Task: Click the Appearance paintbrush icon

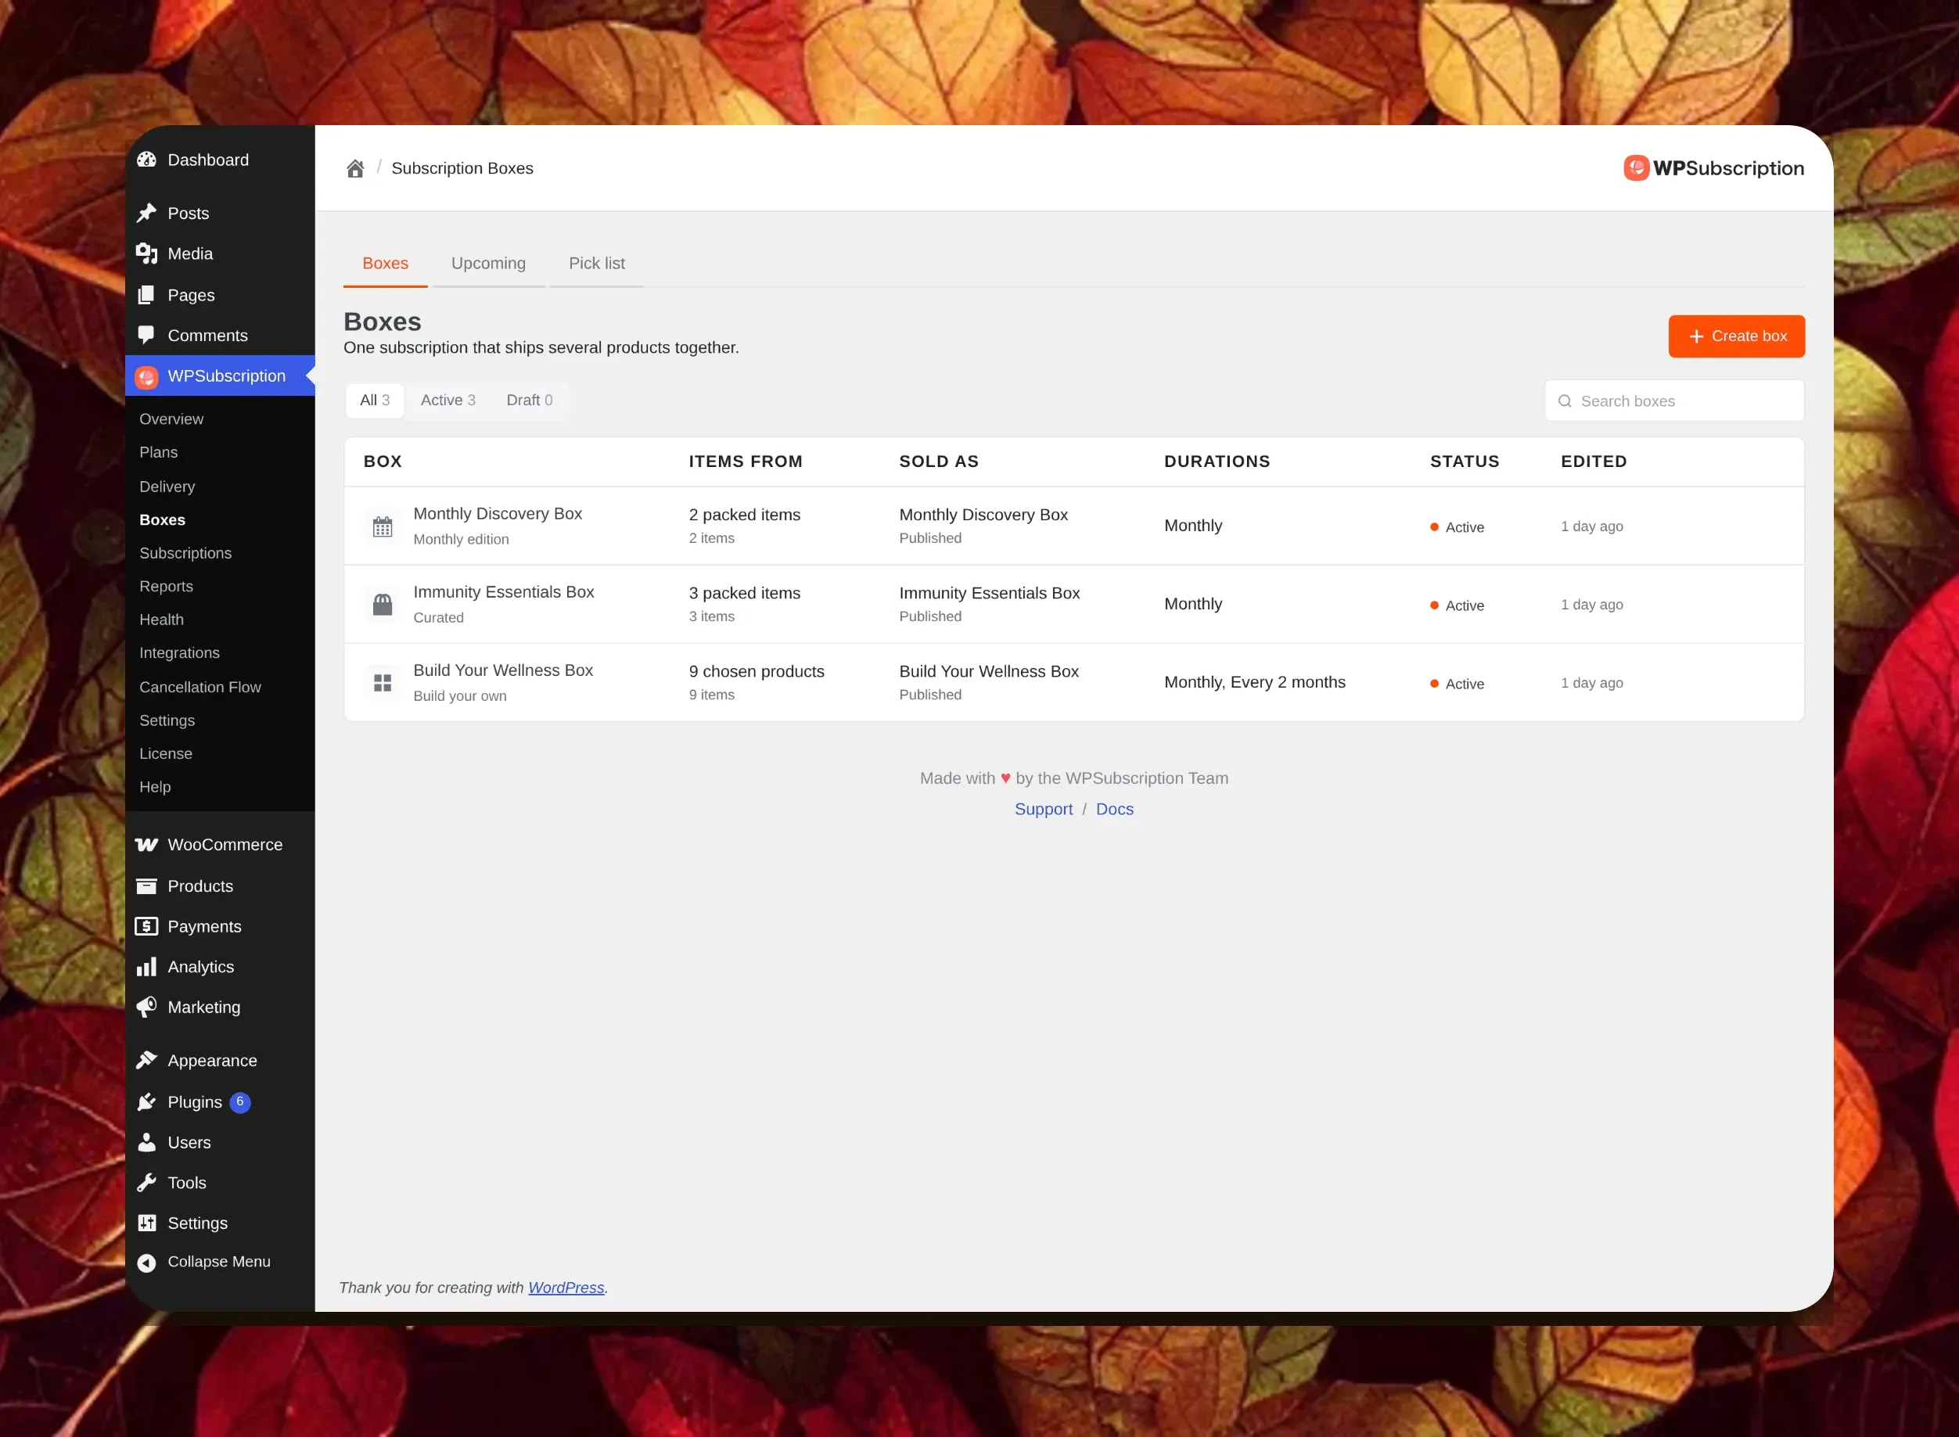Action: tap(146, 1061)
